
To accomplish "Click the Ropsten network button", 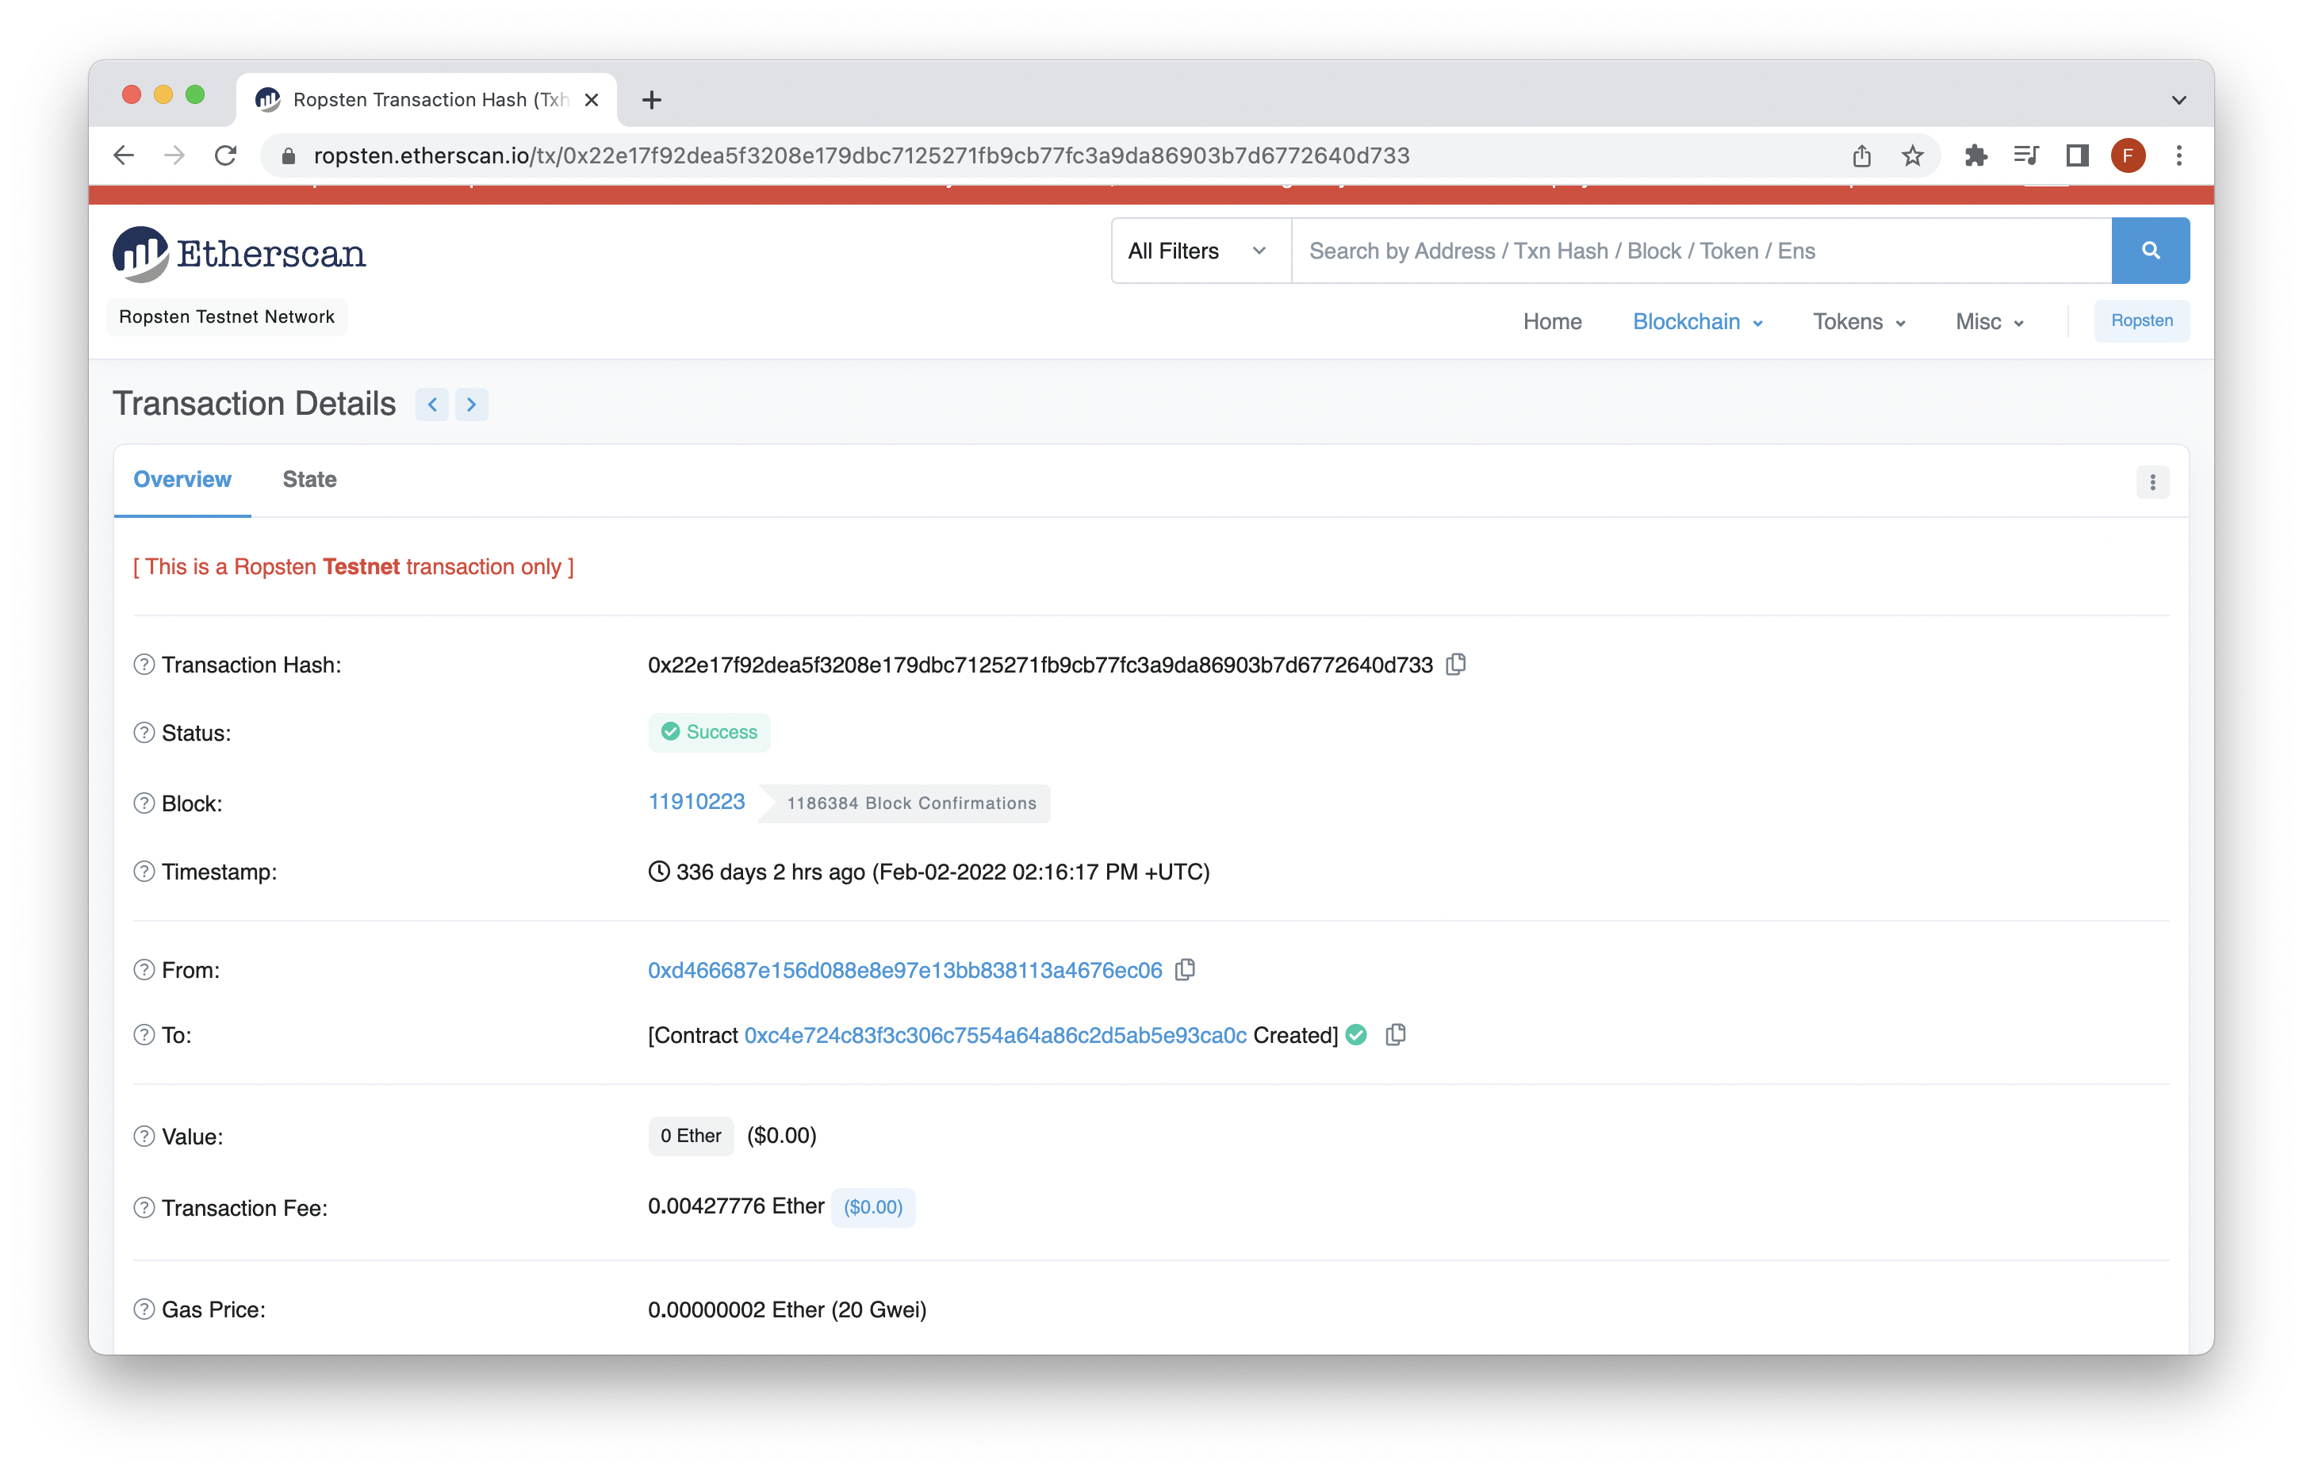I will click(x=2140, y=321).
